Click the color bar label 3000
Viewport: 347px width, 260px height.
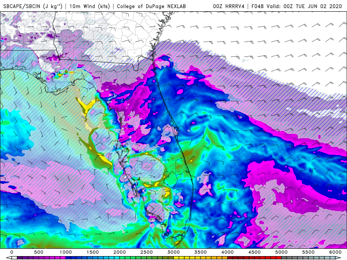(x=173, y=252)
